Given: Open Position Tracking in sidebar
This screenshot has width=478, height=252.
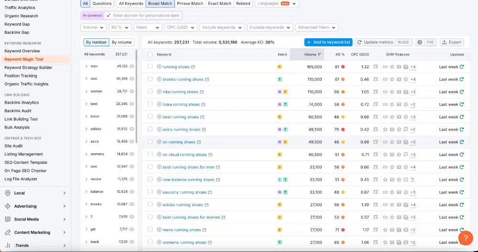Looking at the screenshot, I should pos(21,76).
